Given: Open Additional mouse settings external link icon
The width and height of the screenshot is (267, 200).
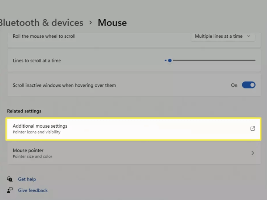Looking at the screenshot, I should [x=253, y=129].
